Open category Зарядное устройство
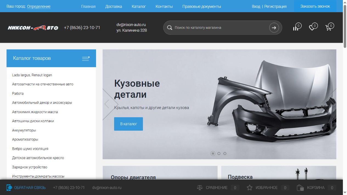347x195 pixels. 30,167
